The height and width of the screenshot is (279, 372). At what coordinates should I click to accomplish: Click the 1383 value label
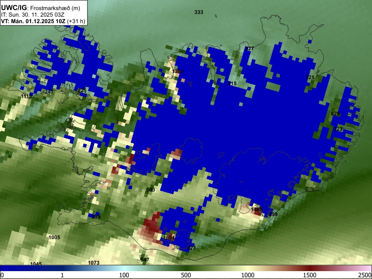(x=178, y=71)
